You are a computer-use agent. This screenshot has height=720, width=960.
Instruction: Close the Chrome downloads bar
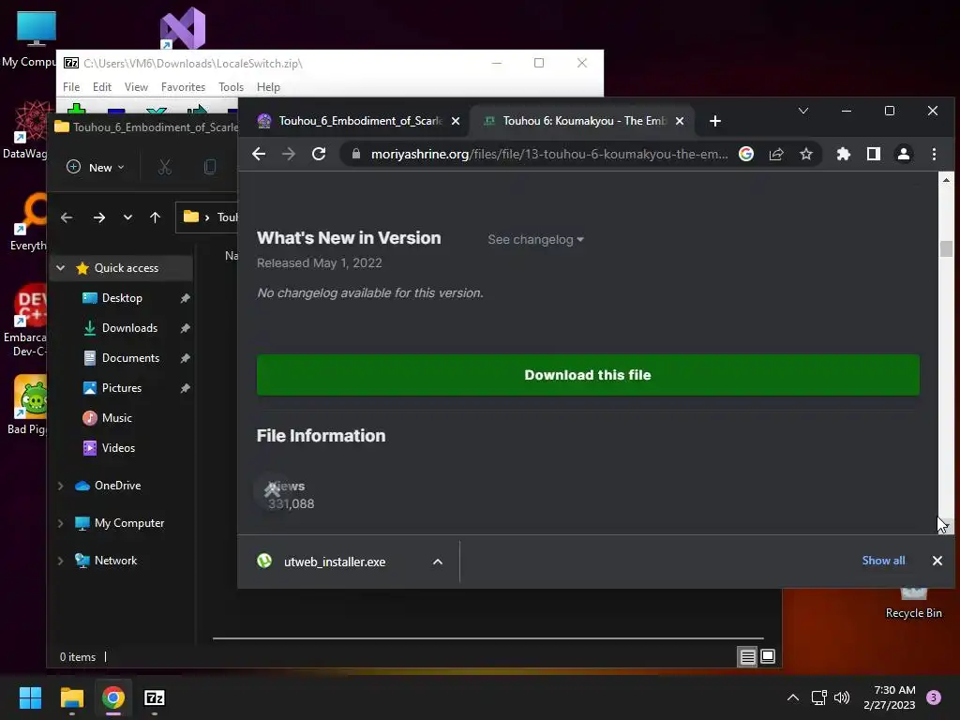coord(937,561)
